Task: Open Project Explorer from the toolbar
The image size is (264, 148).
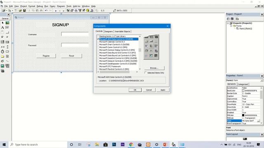Action: tap(68, 10)
